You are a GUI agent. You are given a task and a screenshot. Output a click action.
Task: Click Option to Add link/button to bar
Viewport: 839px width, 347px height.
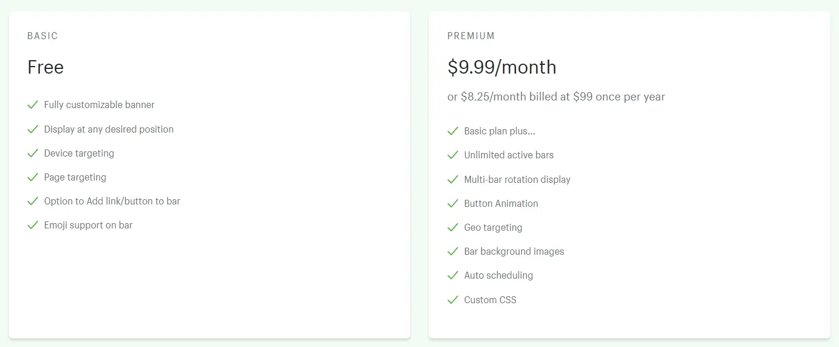[112, 202]
